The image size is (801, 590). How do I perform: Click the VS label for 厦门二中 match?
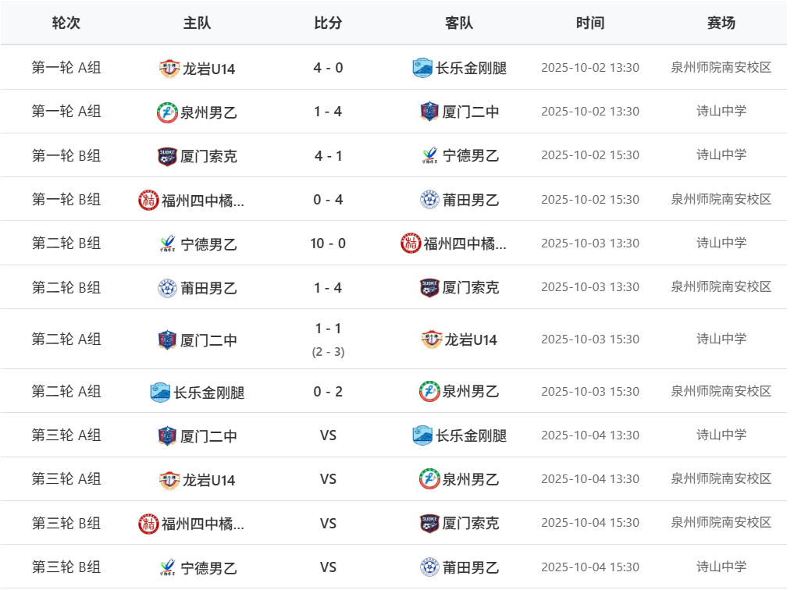pos(327,435)
